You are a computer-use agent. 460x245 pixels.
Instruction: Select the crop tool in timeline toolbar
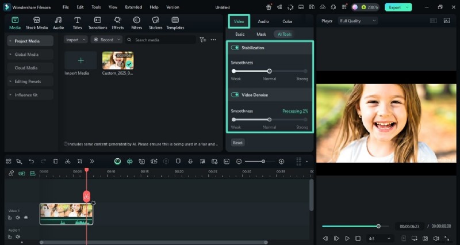click(80, 162)
